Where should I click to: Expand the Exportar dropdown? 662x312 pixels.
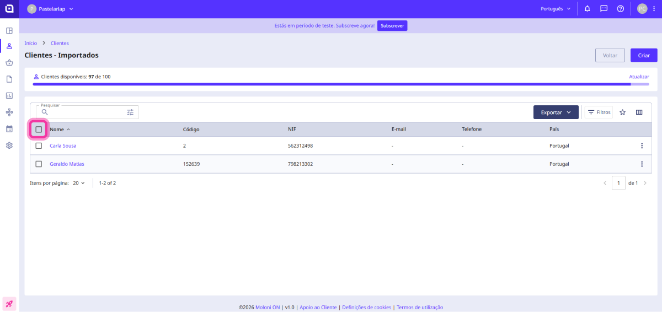click(x=556, y=112)
